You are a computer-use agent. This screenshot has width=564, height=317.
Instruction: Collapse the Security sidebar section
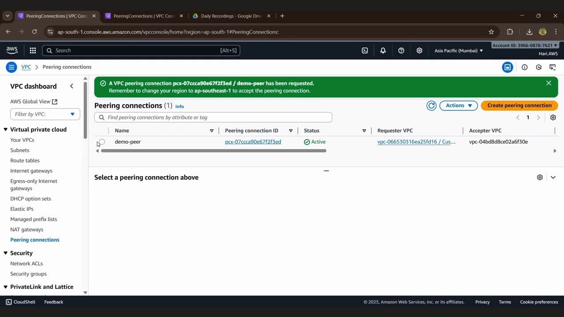pos(6,253)
